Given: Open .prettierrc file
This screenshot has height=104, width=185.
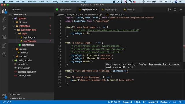Looking at the screenshot, I should (x=23, y=64).
